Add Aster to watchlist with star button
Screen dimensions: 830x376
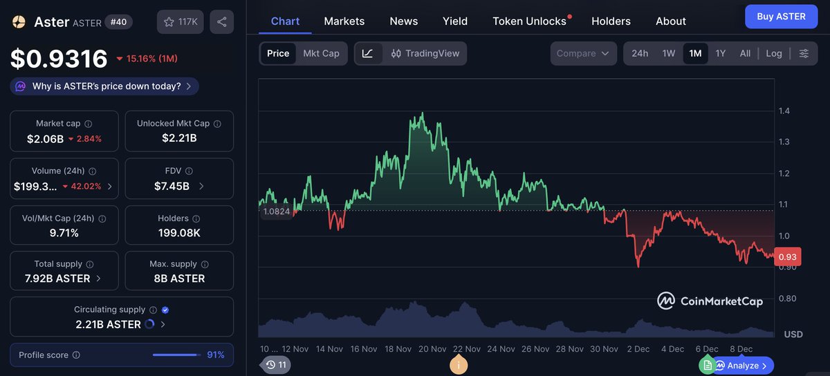point(181,22)
